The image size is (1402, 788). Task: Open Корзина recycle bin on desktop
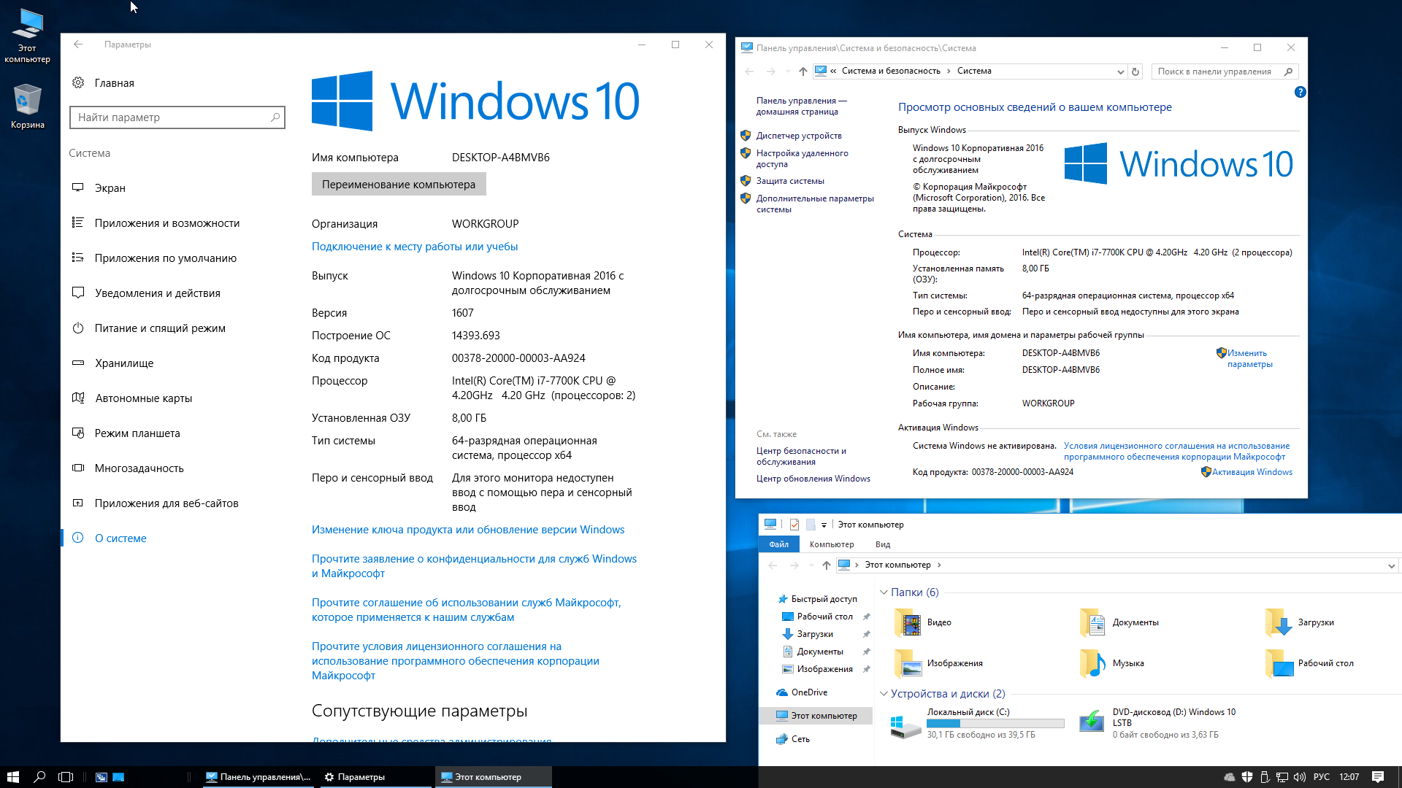click(28, 107)
